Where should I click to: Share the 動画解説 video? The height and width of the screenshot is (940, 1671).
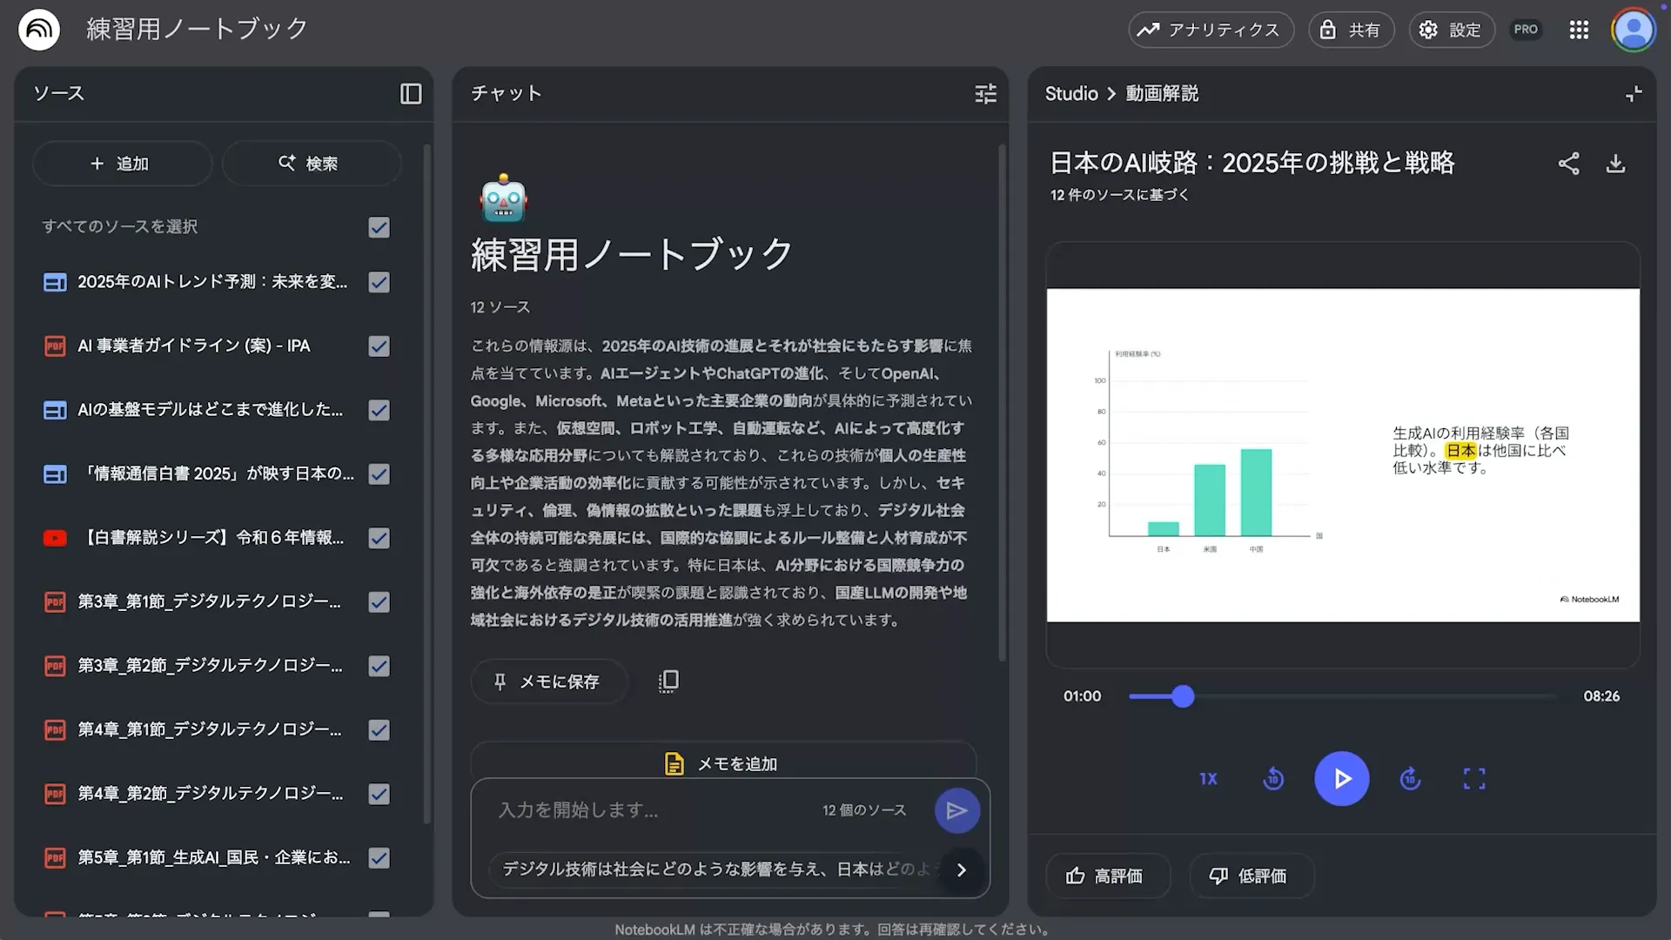tap(1569, 163)
